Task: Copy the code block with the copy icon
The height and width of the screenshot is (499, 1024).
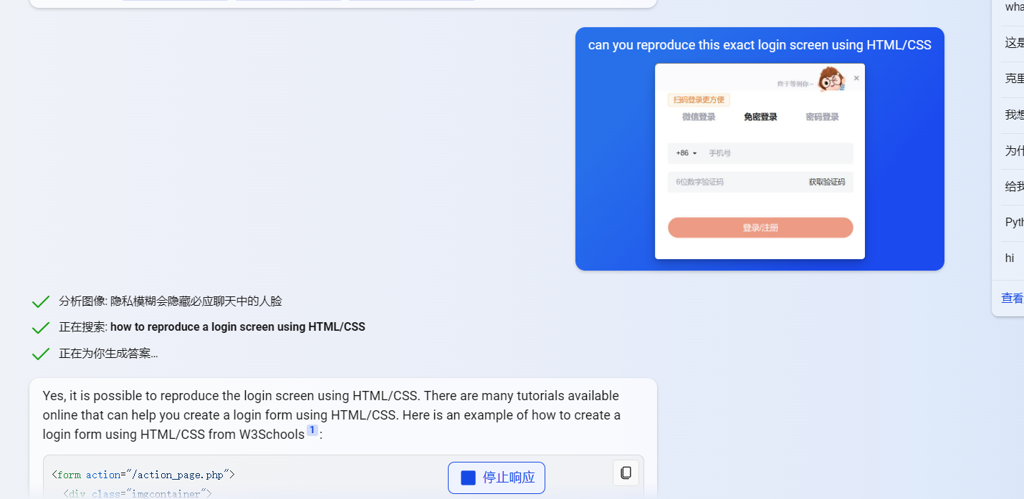Action: [x=626, y=473]
